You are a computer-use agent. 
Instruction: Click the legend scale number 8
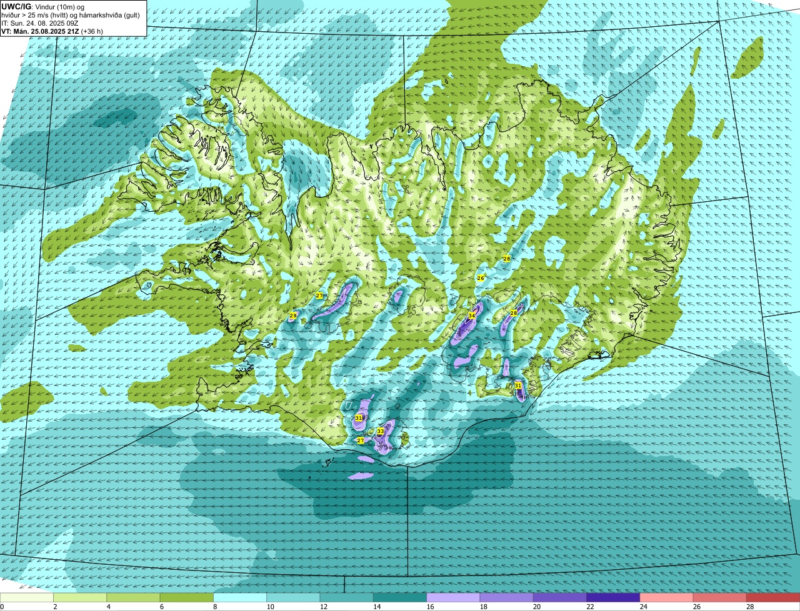tap(214, 607)
